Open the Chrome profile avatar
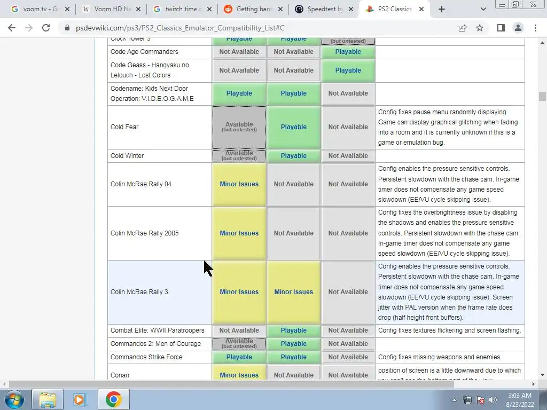The width and height of the screenshot is (547, 410). point(518,28)
